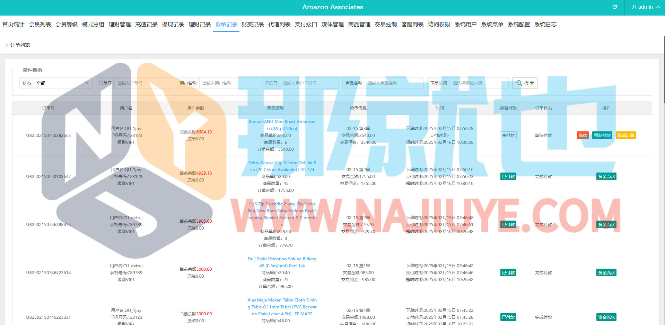
Task: Open fund flow for order UB2502150750102647
Action: [x=606, y=177]
